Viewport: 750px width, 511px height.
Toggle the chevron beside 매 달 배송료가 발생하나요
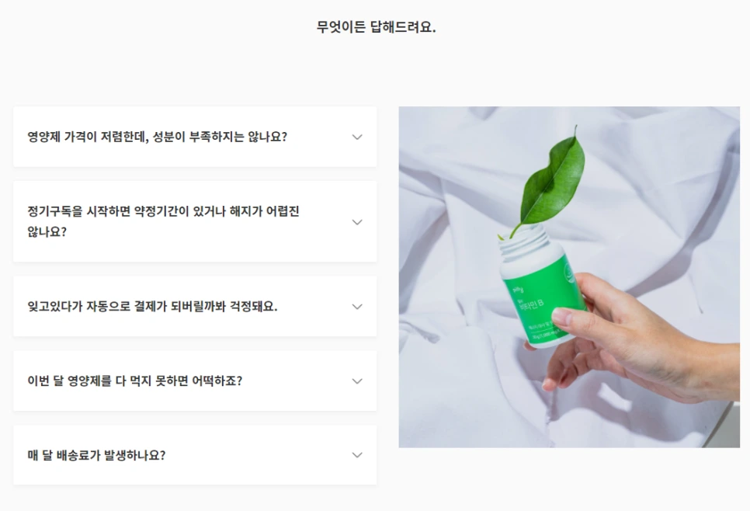[x=357, y=455]
